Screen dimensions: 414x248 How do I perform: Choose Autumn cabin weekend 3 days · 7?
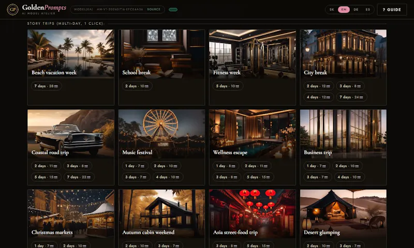click(169, 245)
